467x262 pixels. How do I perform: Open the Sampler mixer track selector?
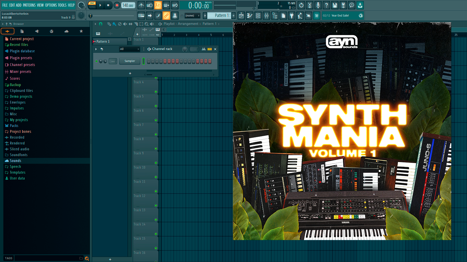click(113, 61)
